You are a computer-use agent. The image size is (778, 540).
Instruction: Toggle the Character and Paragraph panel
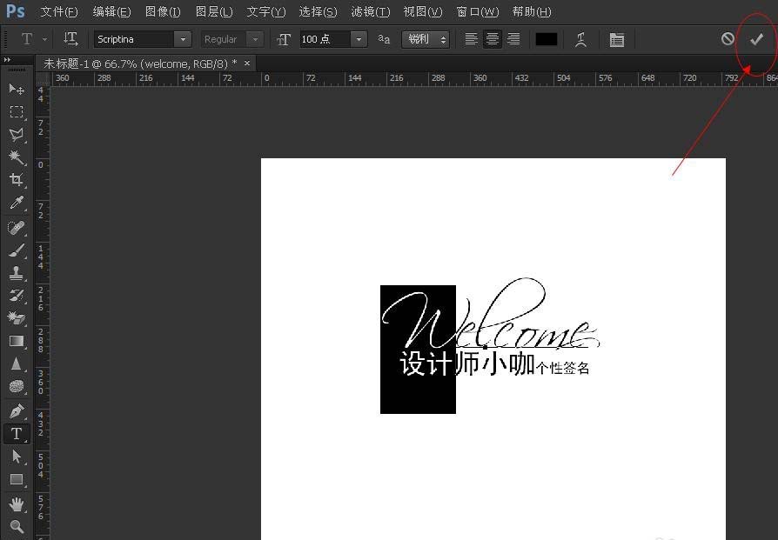(x=617, y=39)
